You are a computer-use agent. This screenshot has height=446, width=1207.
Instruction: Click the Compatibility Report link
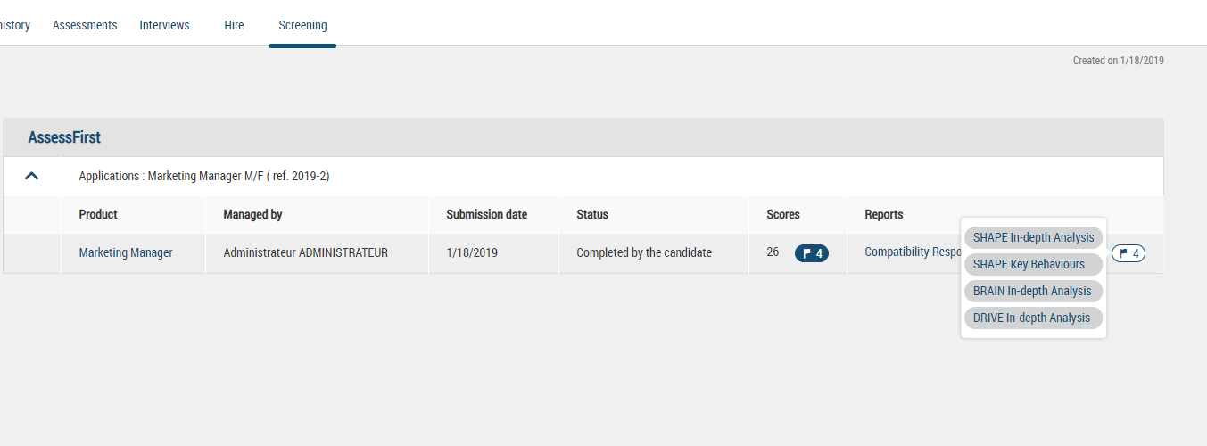[x=911, y=252]
